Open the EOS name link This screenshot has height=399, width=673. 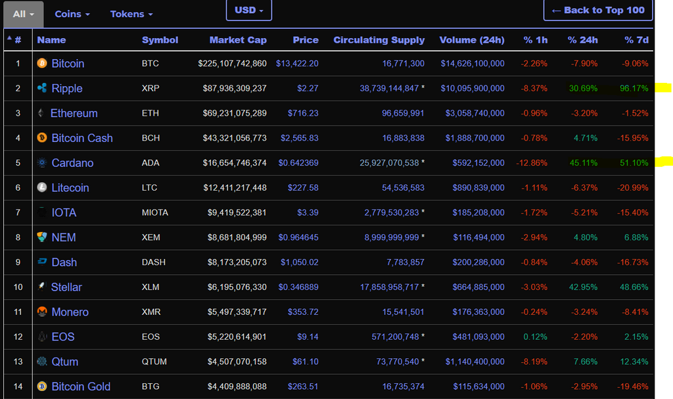pos(63,337)
